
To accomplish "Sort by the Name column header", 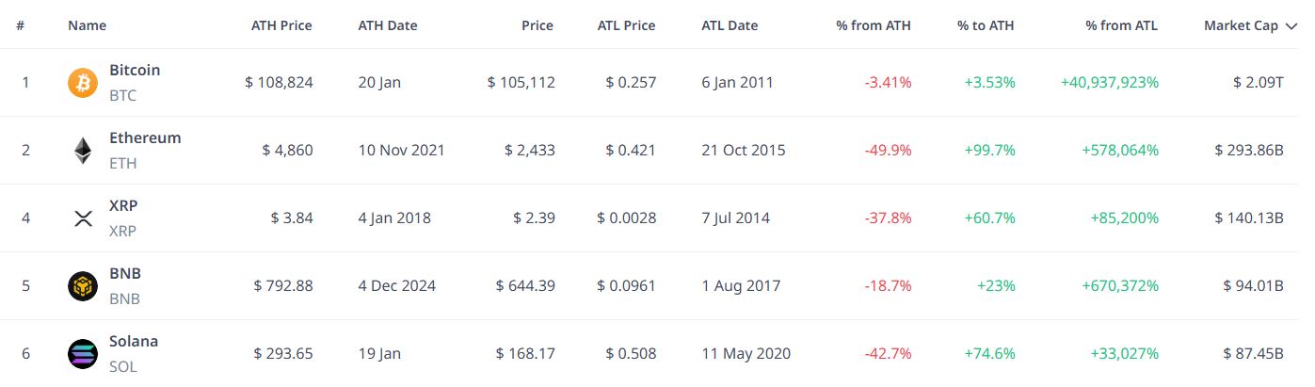I will tap(88, 26).
